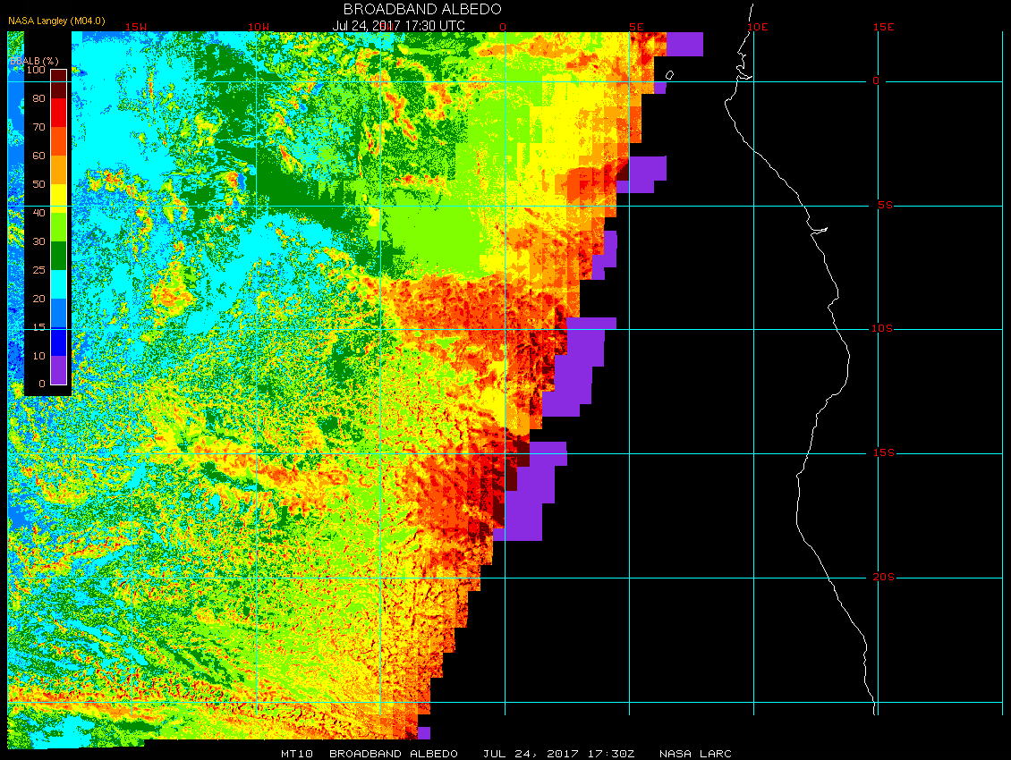The width and height of the screenshot is (1011, 760).
Task: Pick the bright red 70–80 legend swatch
Action: coord(59,112)
